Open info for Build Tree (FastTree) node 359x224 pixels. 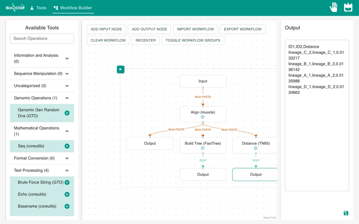pyautogui.click(x=203, y=148)
